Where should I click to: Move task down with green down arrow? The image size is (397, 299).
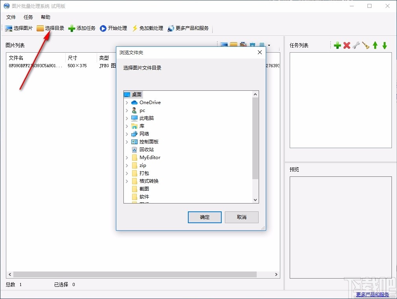click(385, 45)
